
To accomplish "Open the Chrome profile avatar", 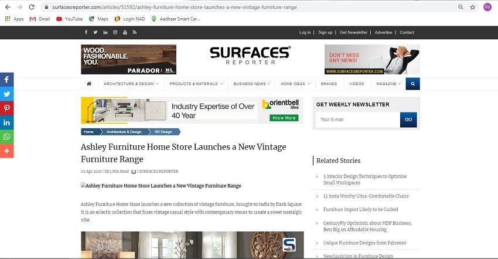I will [487, 7].
